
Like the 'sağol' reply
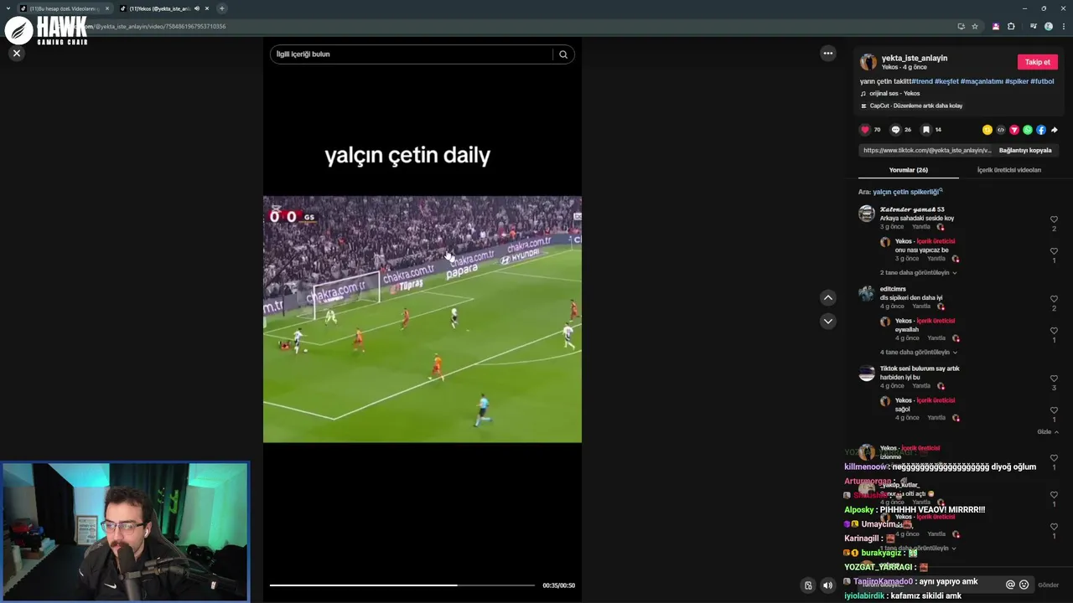(1054, 410)
